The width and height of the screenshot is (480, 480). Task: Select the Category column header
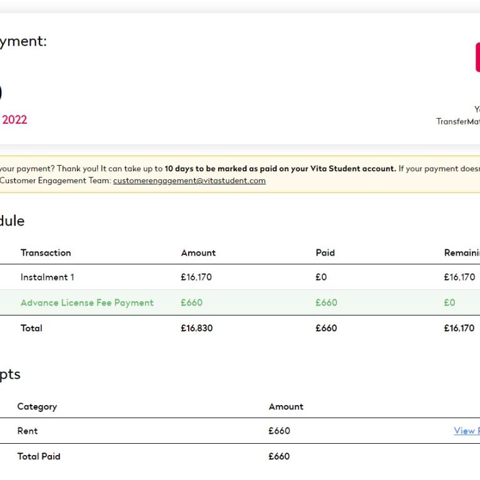tap(37, 406)
